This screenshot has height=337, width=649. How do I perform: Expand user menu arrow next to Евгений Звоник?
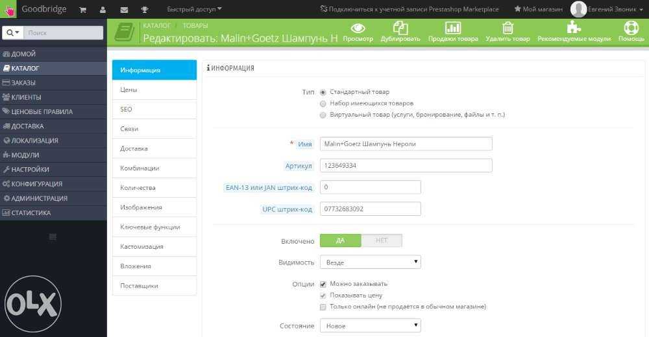point(641,9)
